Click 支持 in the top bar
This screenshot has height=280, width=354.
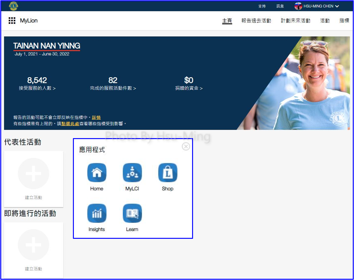point(262,6)
